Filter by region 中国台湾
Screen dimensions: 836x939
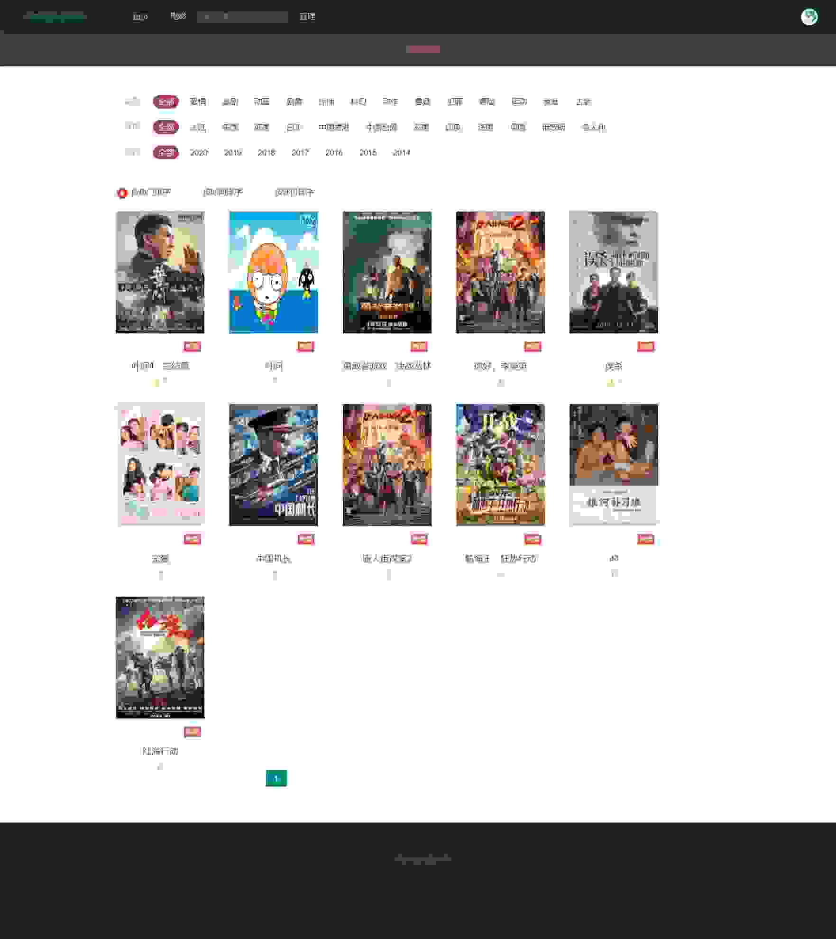[382, 127]
